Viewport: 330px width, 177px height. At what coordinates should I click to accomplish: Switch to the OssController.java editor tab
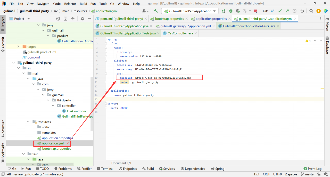[x=180, y=33]
